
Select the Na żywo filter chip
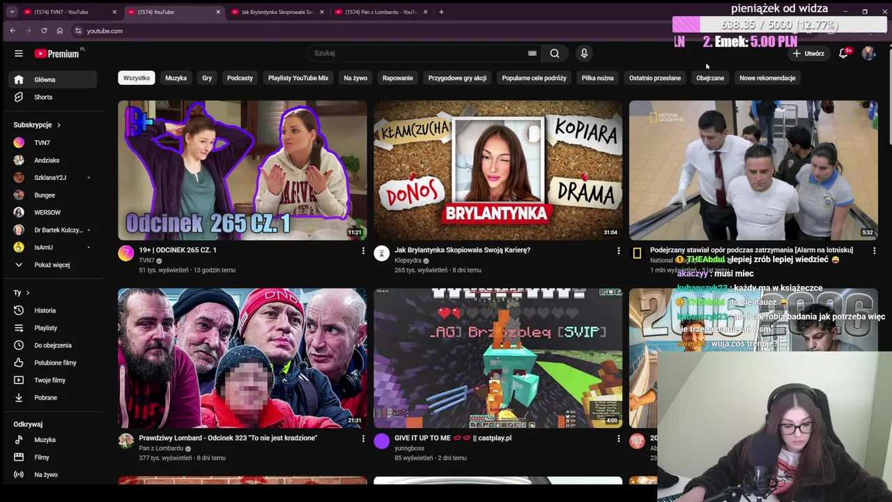(x=355, y=78)
